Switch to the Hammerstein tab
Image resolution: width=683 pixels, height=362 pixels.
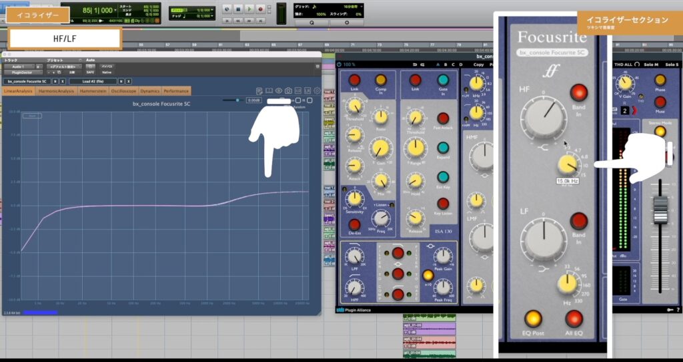coord(93,90)
